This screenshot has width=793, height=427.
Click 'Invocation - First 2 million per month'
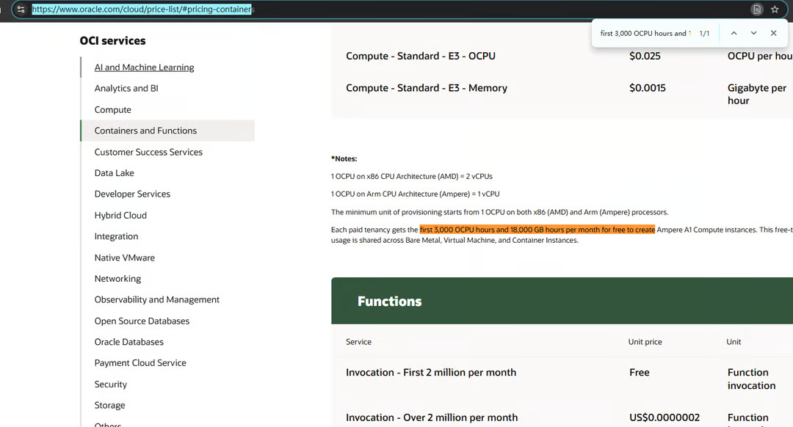pos(431,373)
